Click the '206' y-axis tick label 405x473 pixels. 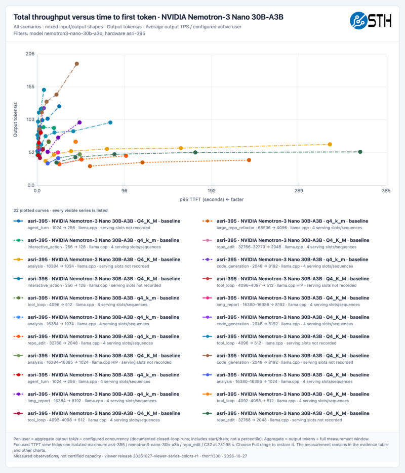point(30,54)
